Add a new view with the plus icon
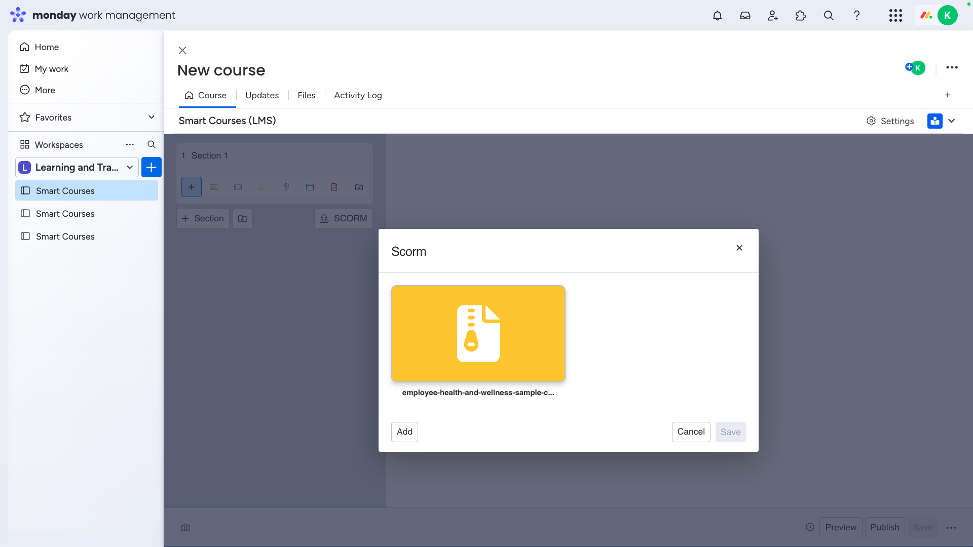Viewport: 973px width, 547px height. coord(948,95)
